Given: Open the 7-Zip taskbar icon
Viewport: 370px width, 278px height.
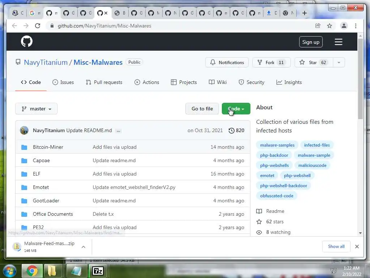Looking at the screenshot, I should point(98,271).
